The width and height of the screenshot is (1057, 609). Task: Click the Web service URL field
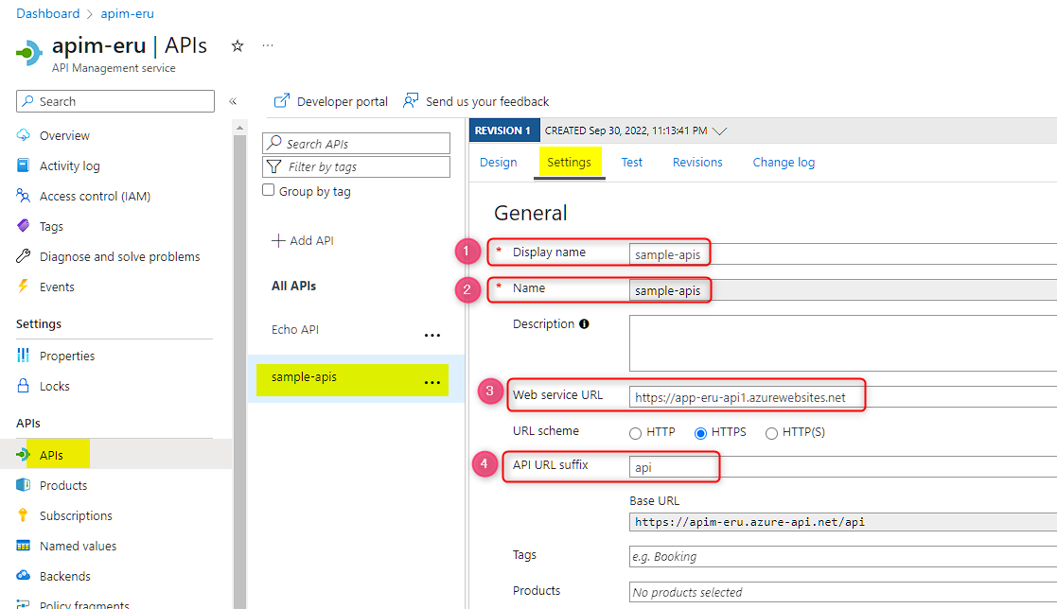click(x=842, y=397)
